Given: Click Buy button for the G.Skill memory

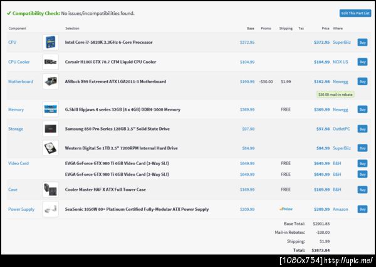Looking at the screenshot, I should 362,109.
